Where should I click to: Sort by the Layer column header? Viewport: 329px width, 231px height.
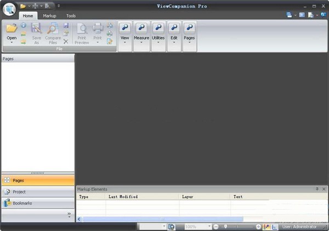pyautogui.click(x=205, y=197)
